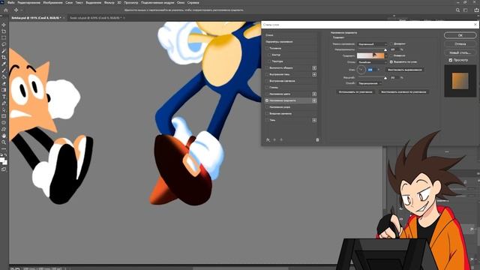480x270 pixels.
Task: Select the Eyedropper tool
Action: tap(4, 64)
